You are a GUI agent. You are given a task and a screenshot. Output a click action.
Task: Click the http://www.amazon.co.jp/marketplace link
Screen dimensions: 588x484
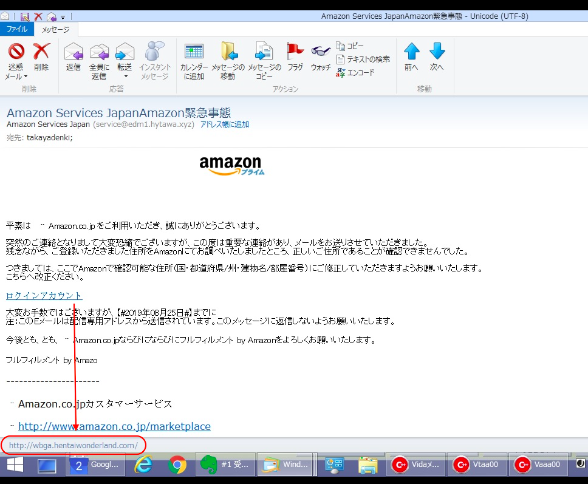tap(114, 426)
